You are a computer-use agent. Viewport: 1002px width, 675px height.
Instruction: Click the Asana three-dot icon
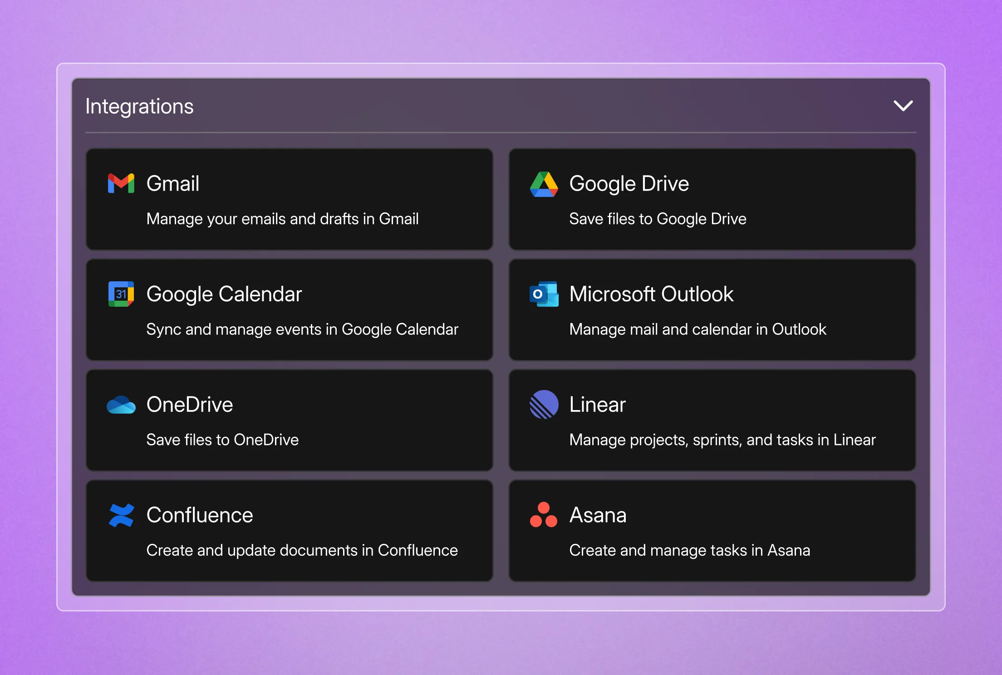click(x=544, y=515)
